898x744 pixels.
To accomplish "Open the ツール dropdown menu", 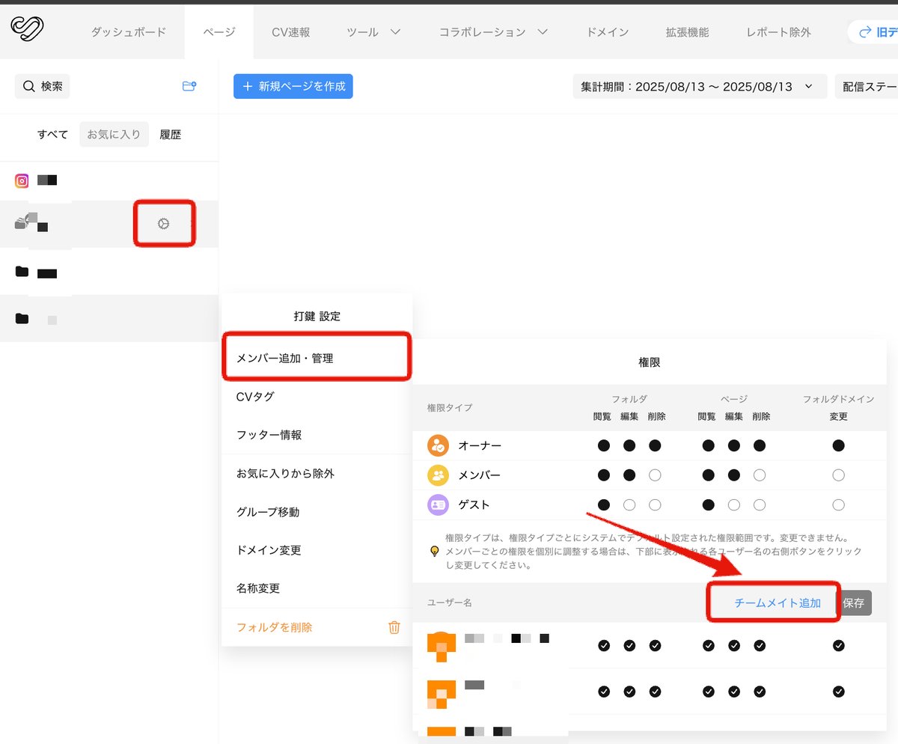I will click(x=373, y=32).
